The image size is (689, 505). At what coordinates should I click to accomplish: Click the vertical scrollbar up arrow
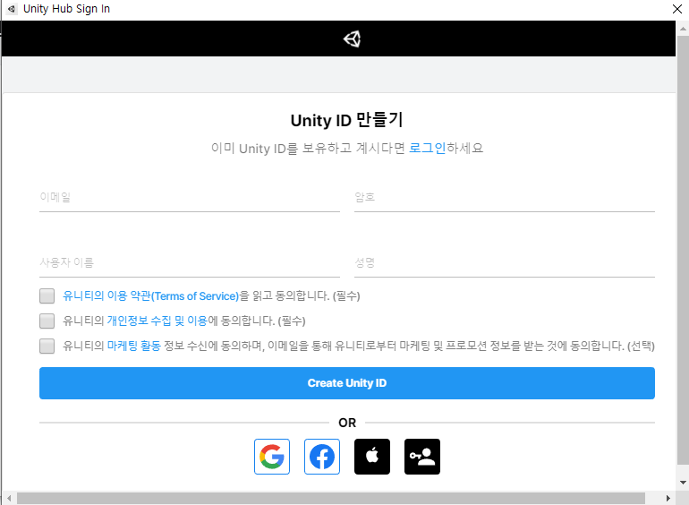(x=683, y=29)
